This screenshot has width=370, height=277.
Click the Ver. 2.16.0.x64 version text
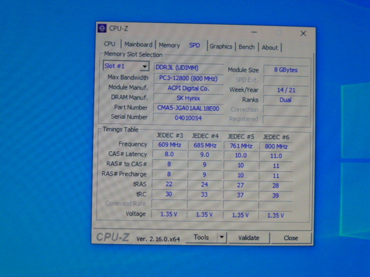tap(158, 239)
